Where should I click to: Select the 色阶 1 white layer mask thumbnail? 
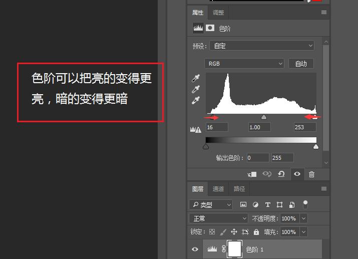(235, 249)
